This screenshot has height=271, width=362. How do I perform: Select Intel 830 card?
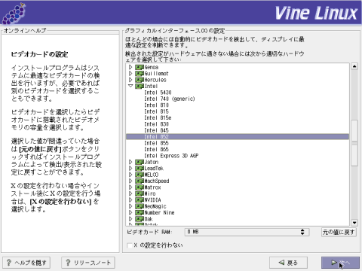(x=156, y=124)
